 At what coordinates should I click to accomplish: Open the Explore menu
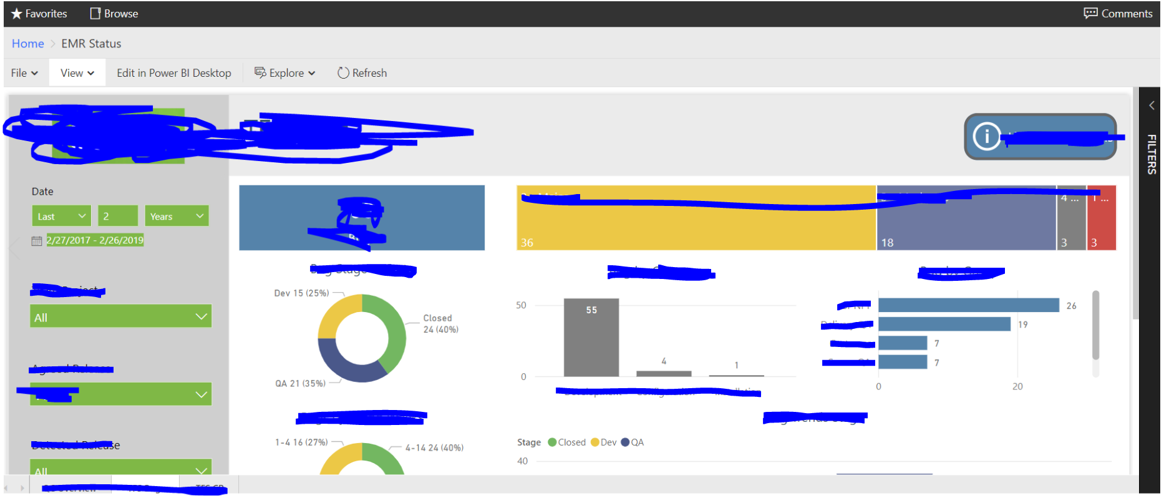click(x=285, y=73)
